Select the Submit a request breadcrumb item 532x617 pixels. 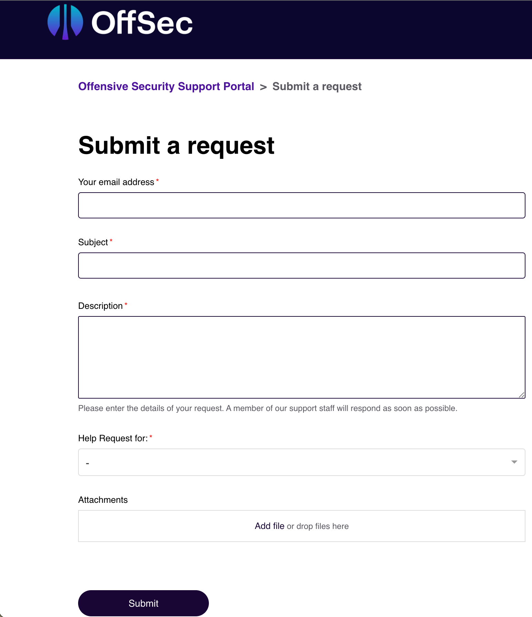pos(317,86)
